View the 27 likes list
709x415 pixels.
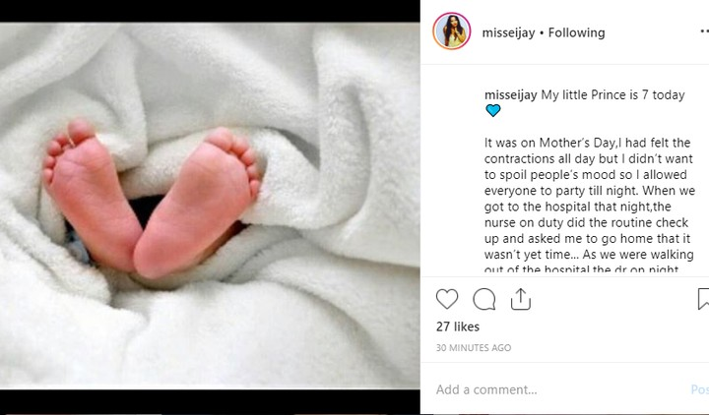tap(458, 326)
